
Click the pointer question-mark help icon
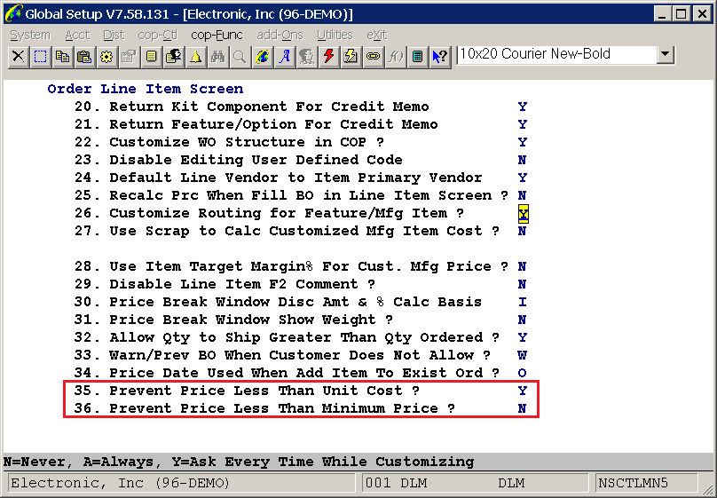[440, 57]
